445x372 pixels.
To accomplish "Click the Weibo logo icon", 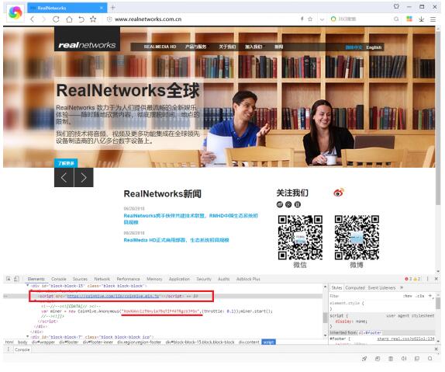I will coord(339,193).
